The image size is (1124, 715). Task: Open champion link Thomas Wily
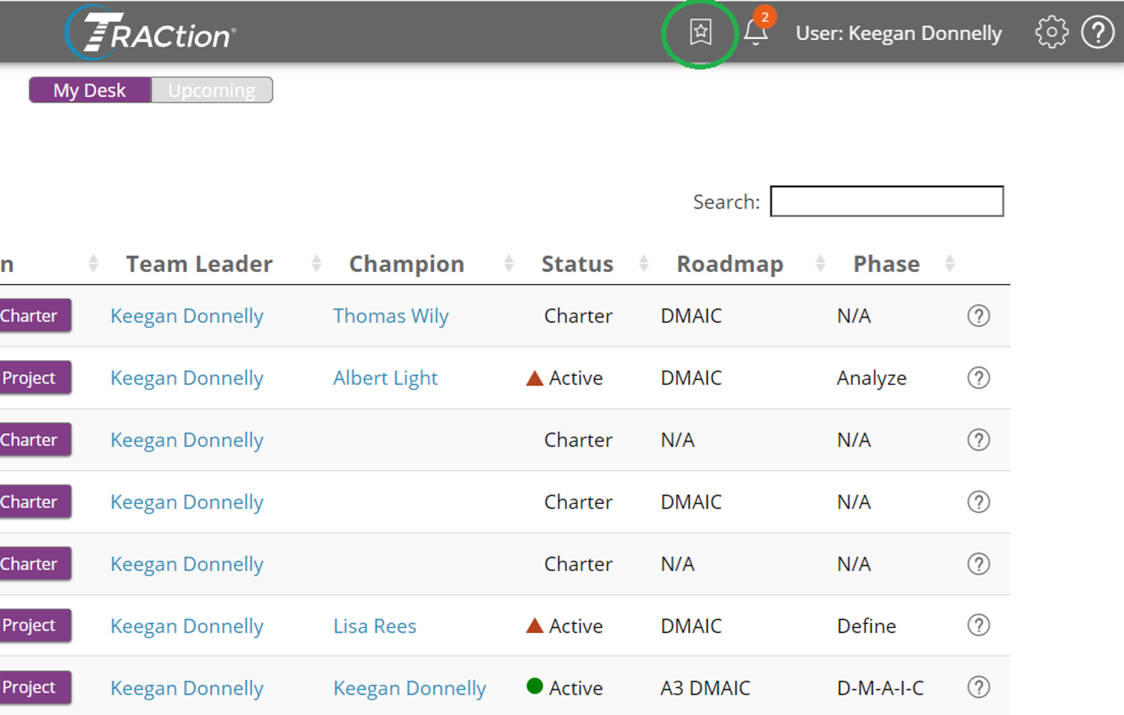(x=391, y=316)
